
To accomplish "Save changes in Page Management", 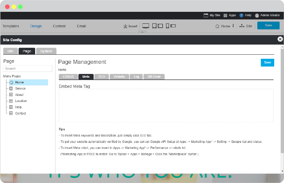I will [x=267, y=62].
